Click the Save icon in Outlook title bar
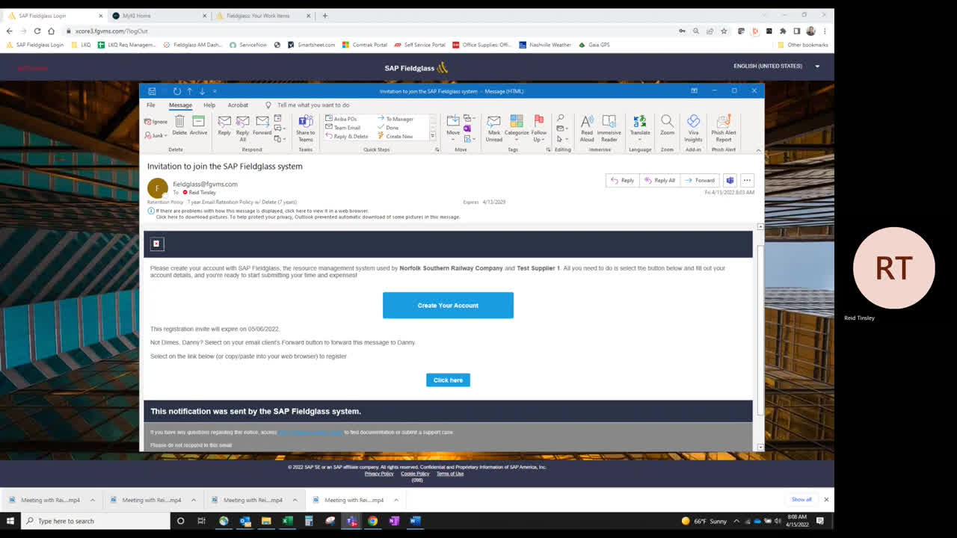The image size is (957, 538). (x=152, y=91)
